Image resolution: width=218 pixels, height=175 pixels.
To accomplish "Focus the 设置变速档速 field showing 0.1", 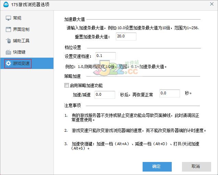I will tap(106, 56).
